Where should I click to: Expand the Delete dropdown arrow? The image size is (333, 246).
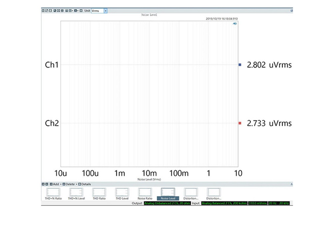pos(76,184)
